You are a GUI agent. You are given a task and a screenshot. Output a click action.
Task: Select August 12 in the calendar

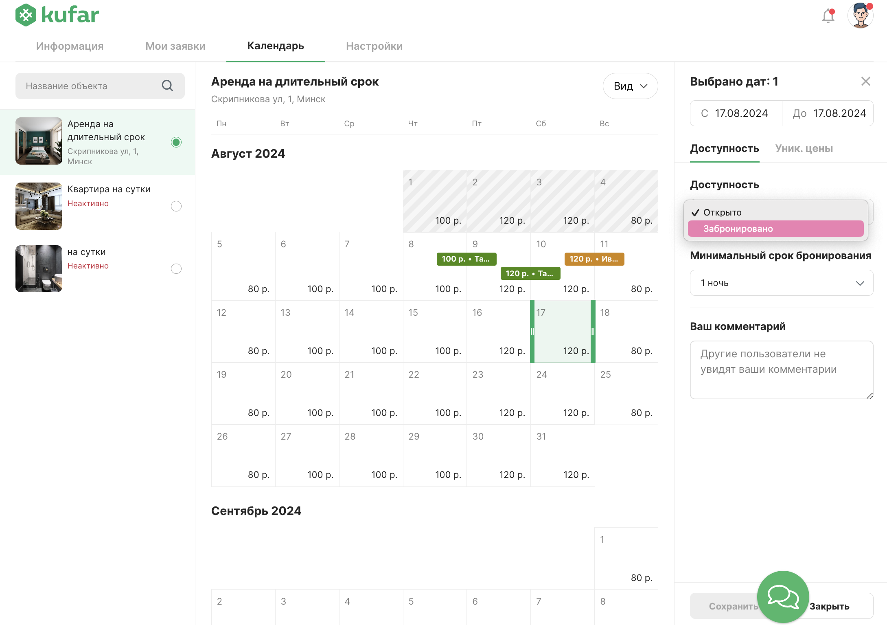coord(243,332)
